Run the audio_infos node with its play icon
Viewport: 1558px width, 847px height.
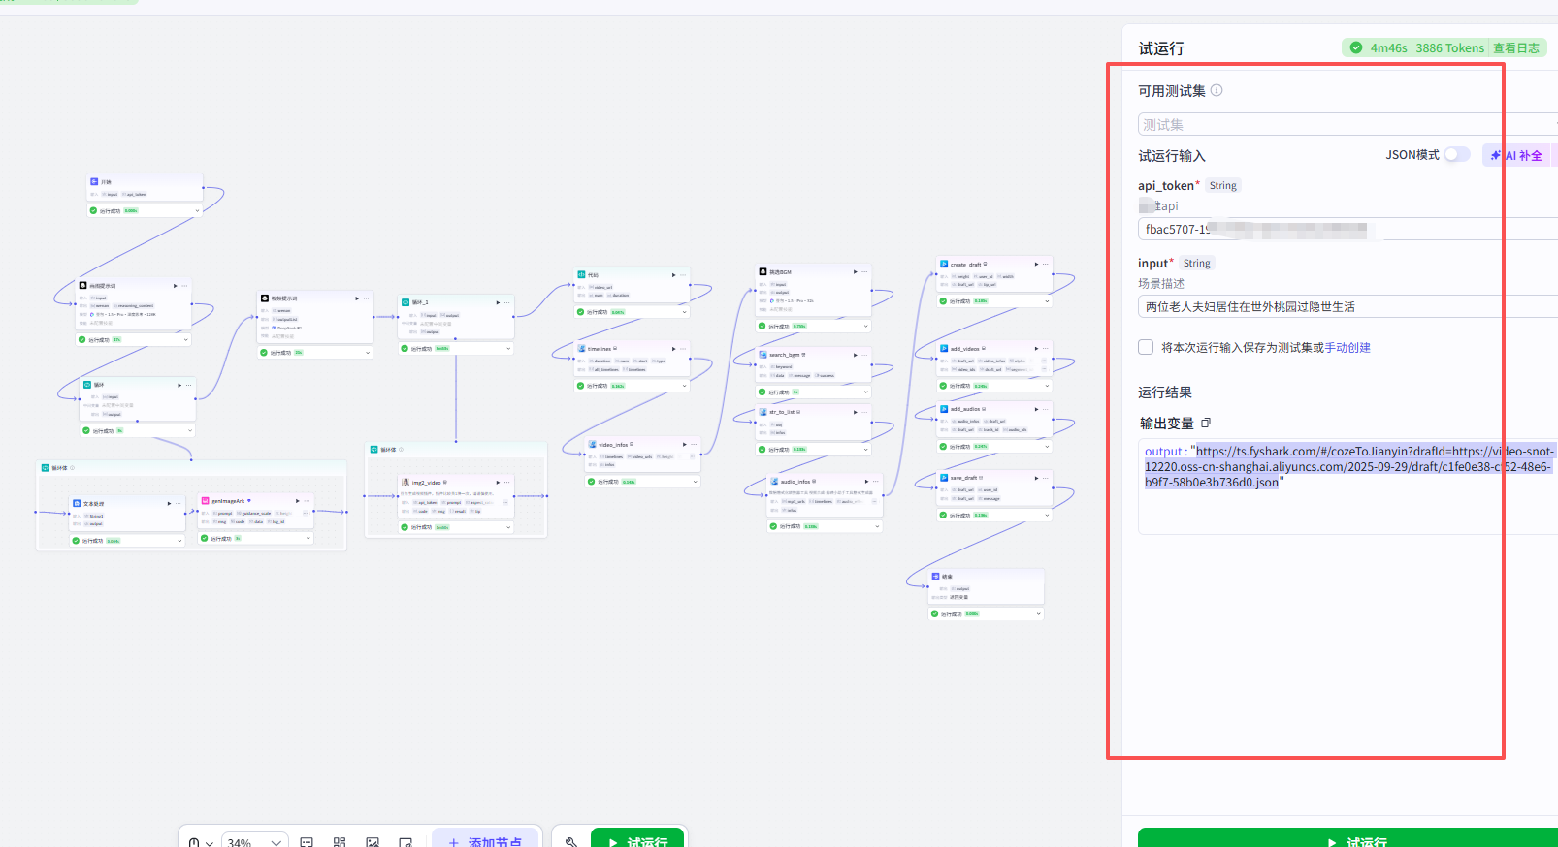point(866,481)
